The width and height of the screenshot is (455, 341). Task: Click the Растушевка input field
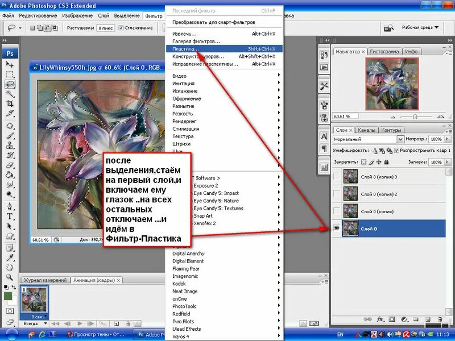click(106, 28)
